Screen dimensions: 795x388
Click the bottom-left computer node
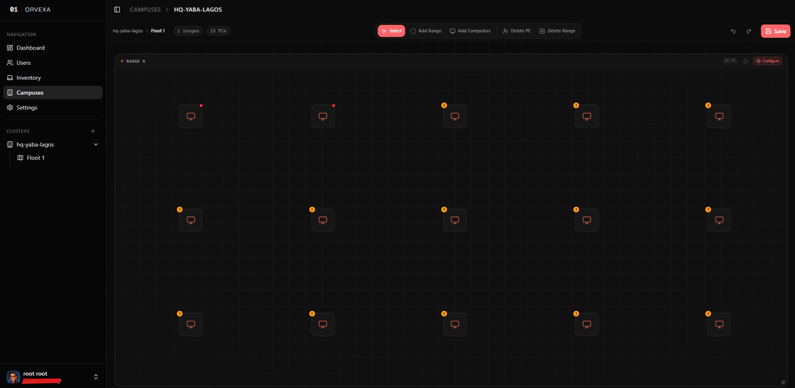(x=191, y=324)
